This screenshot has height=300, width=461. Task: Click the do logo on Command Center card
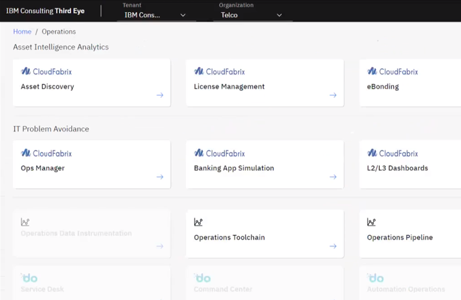point(202,278)
